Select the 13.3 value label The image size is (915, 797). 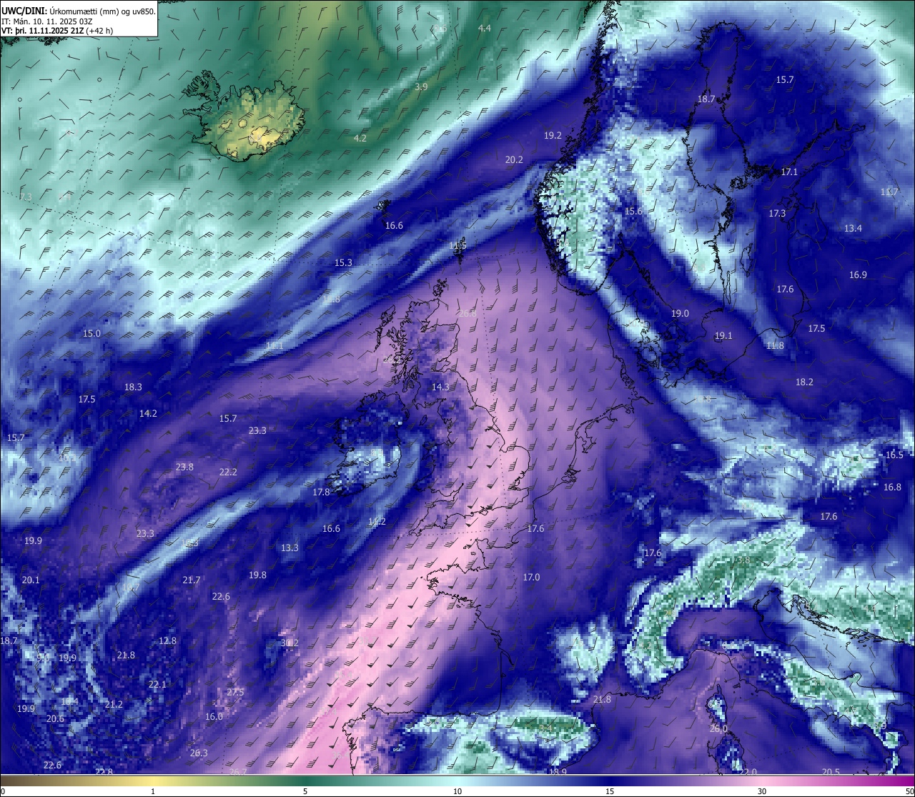[290, 548]
